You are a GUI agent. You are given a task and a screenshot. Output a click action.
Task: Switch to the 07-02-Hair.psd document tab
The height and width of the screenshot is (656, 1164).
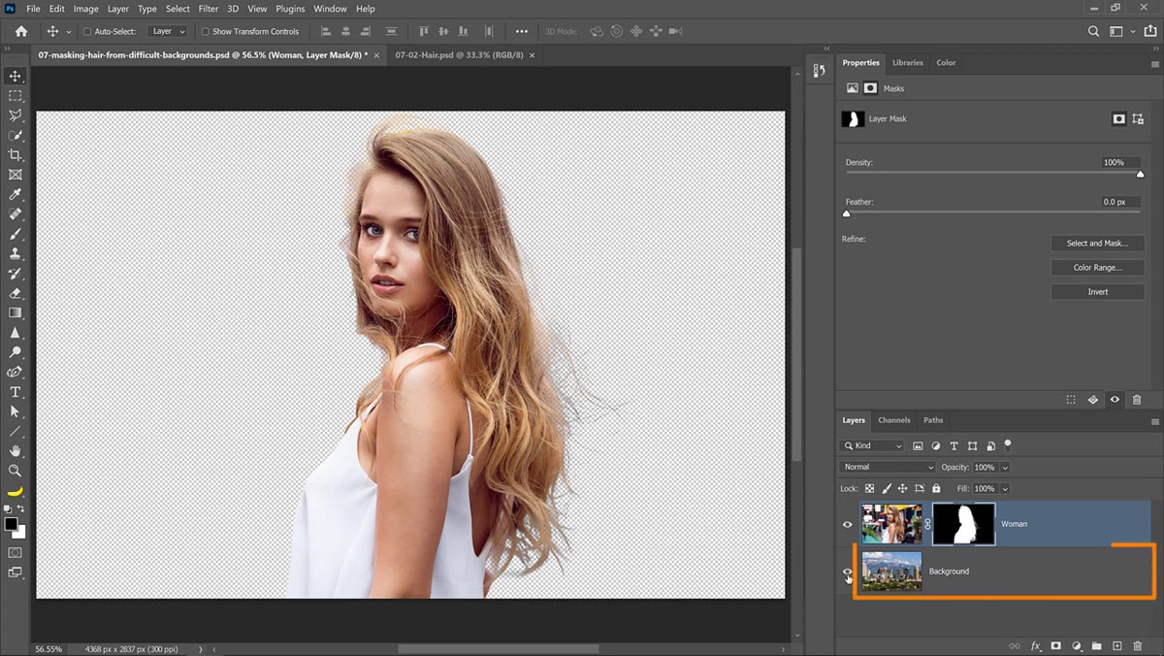(459, 55)
